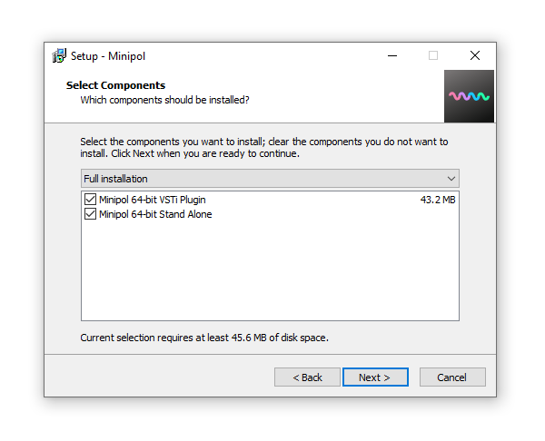Viewport: 545px width, 441px height.
Task: Click the 43.2 MB size value
Action: [437, 200]
